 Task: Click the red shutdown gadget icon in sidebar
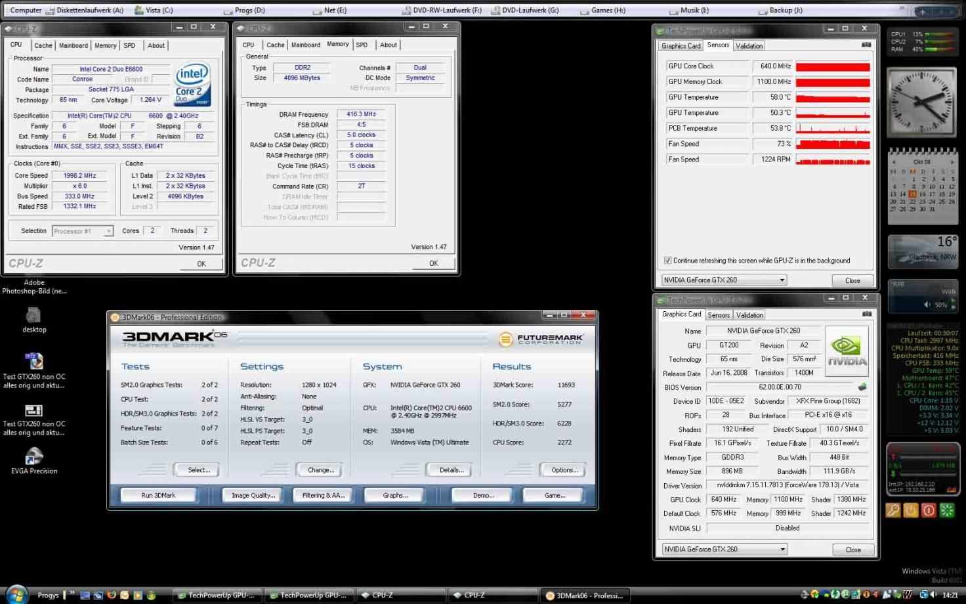pyautogui.click(x=929, y=510)
